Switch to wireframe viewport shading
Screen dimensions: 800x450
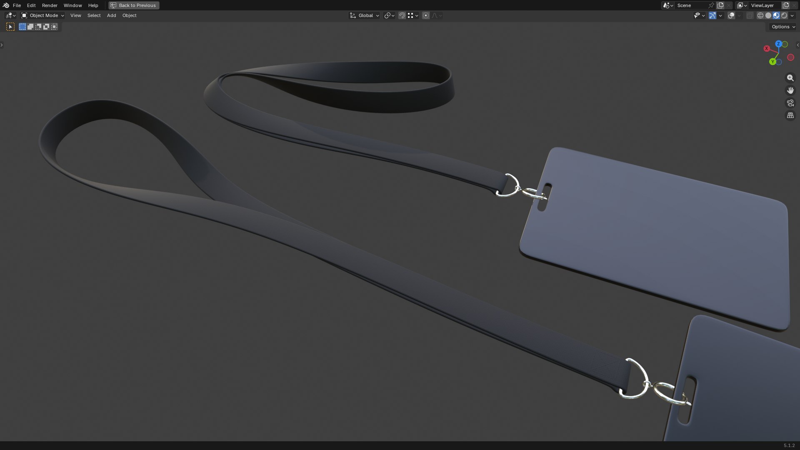[x=760, y=15]
